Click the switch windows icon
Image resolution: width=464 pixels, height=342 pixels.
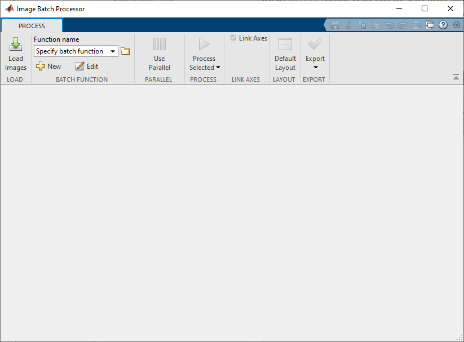tap(430, 25)
